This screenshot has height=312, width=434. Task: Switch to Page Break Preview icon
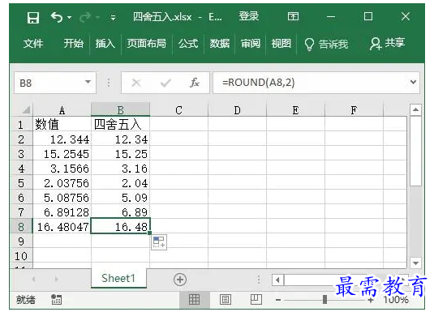point(256,299)
